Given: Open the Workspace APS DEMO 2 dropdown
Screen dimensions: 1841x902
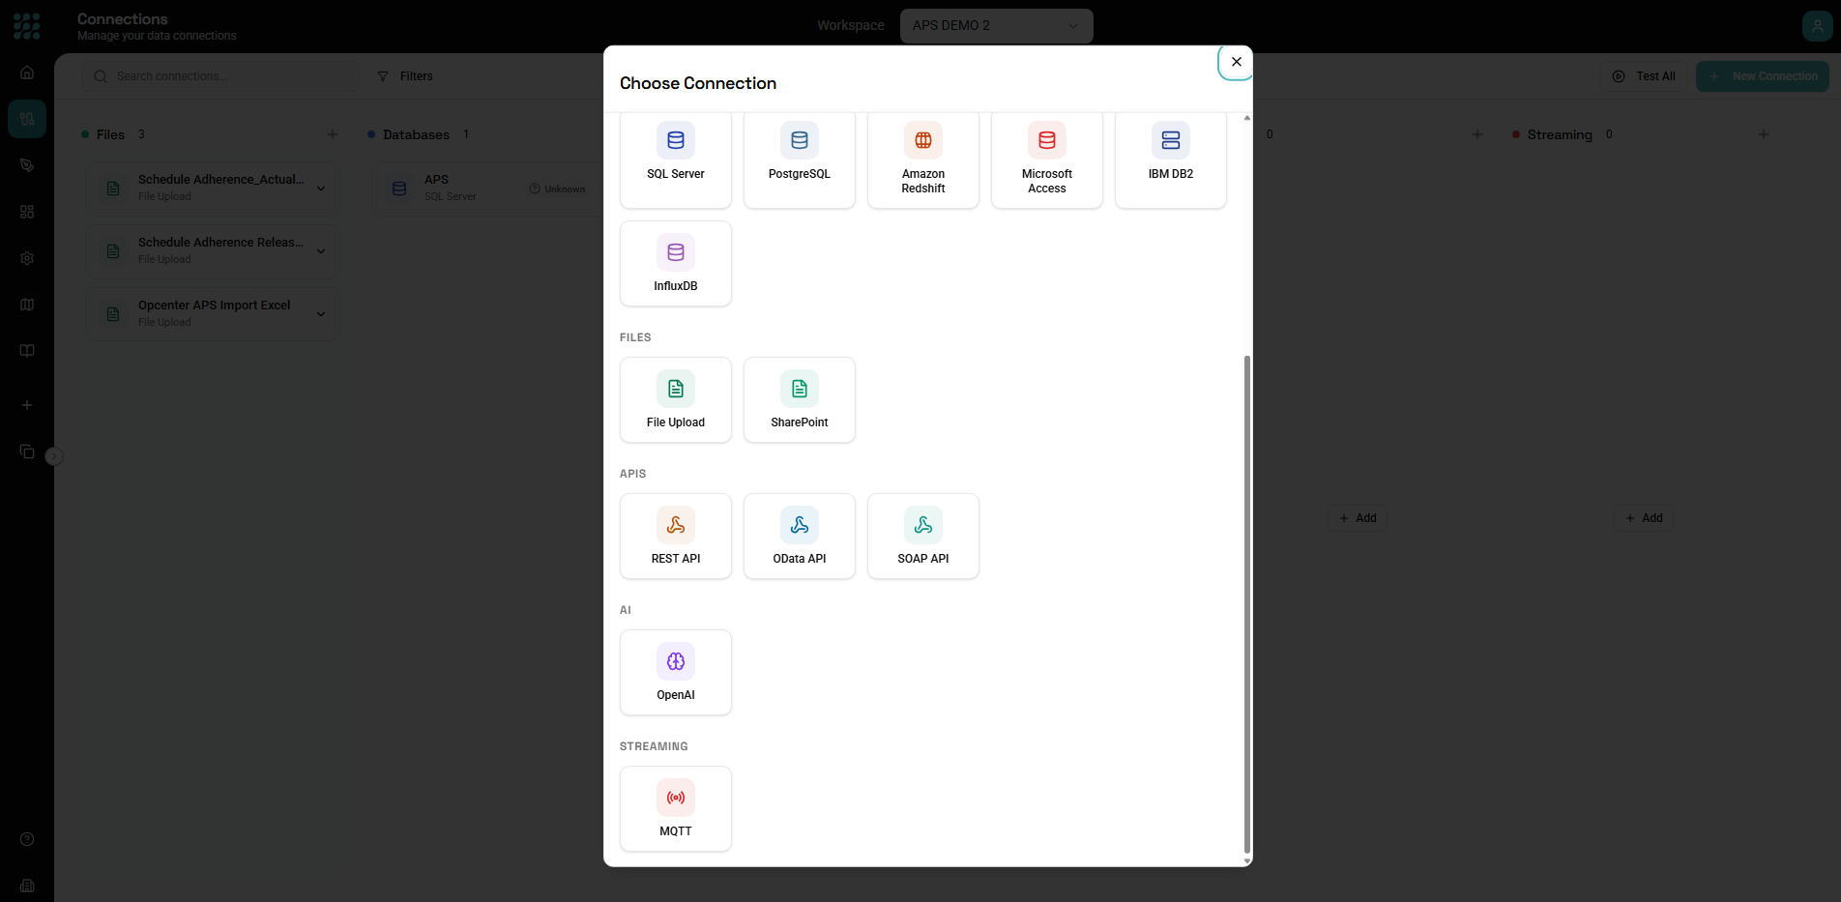Looking at the screenshot, I should click(x=996, y=26).
